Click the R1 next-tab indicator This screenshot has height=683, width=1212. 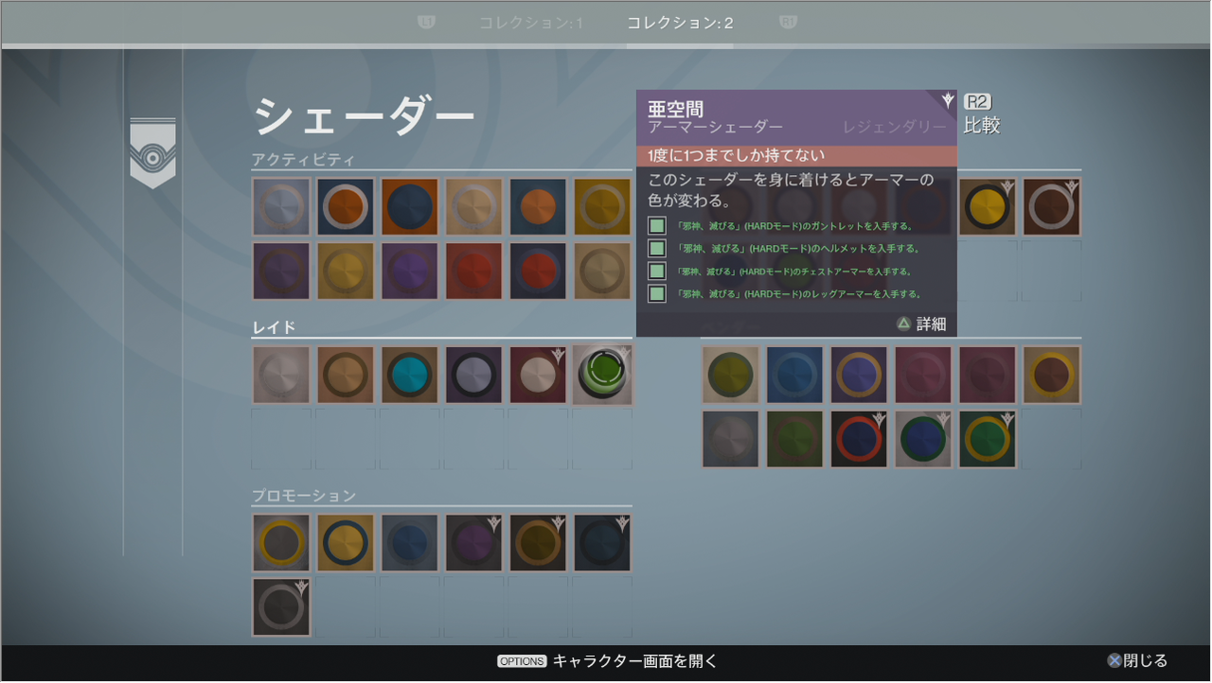787,22
